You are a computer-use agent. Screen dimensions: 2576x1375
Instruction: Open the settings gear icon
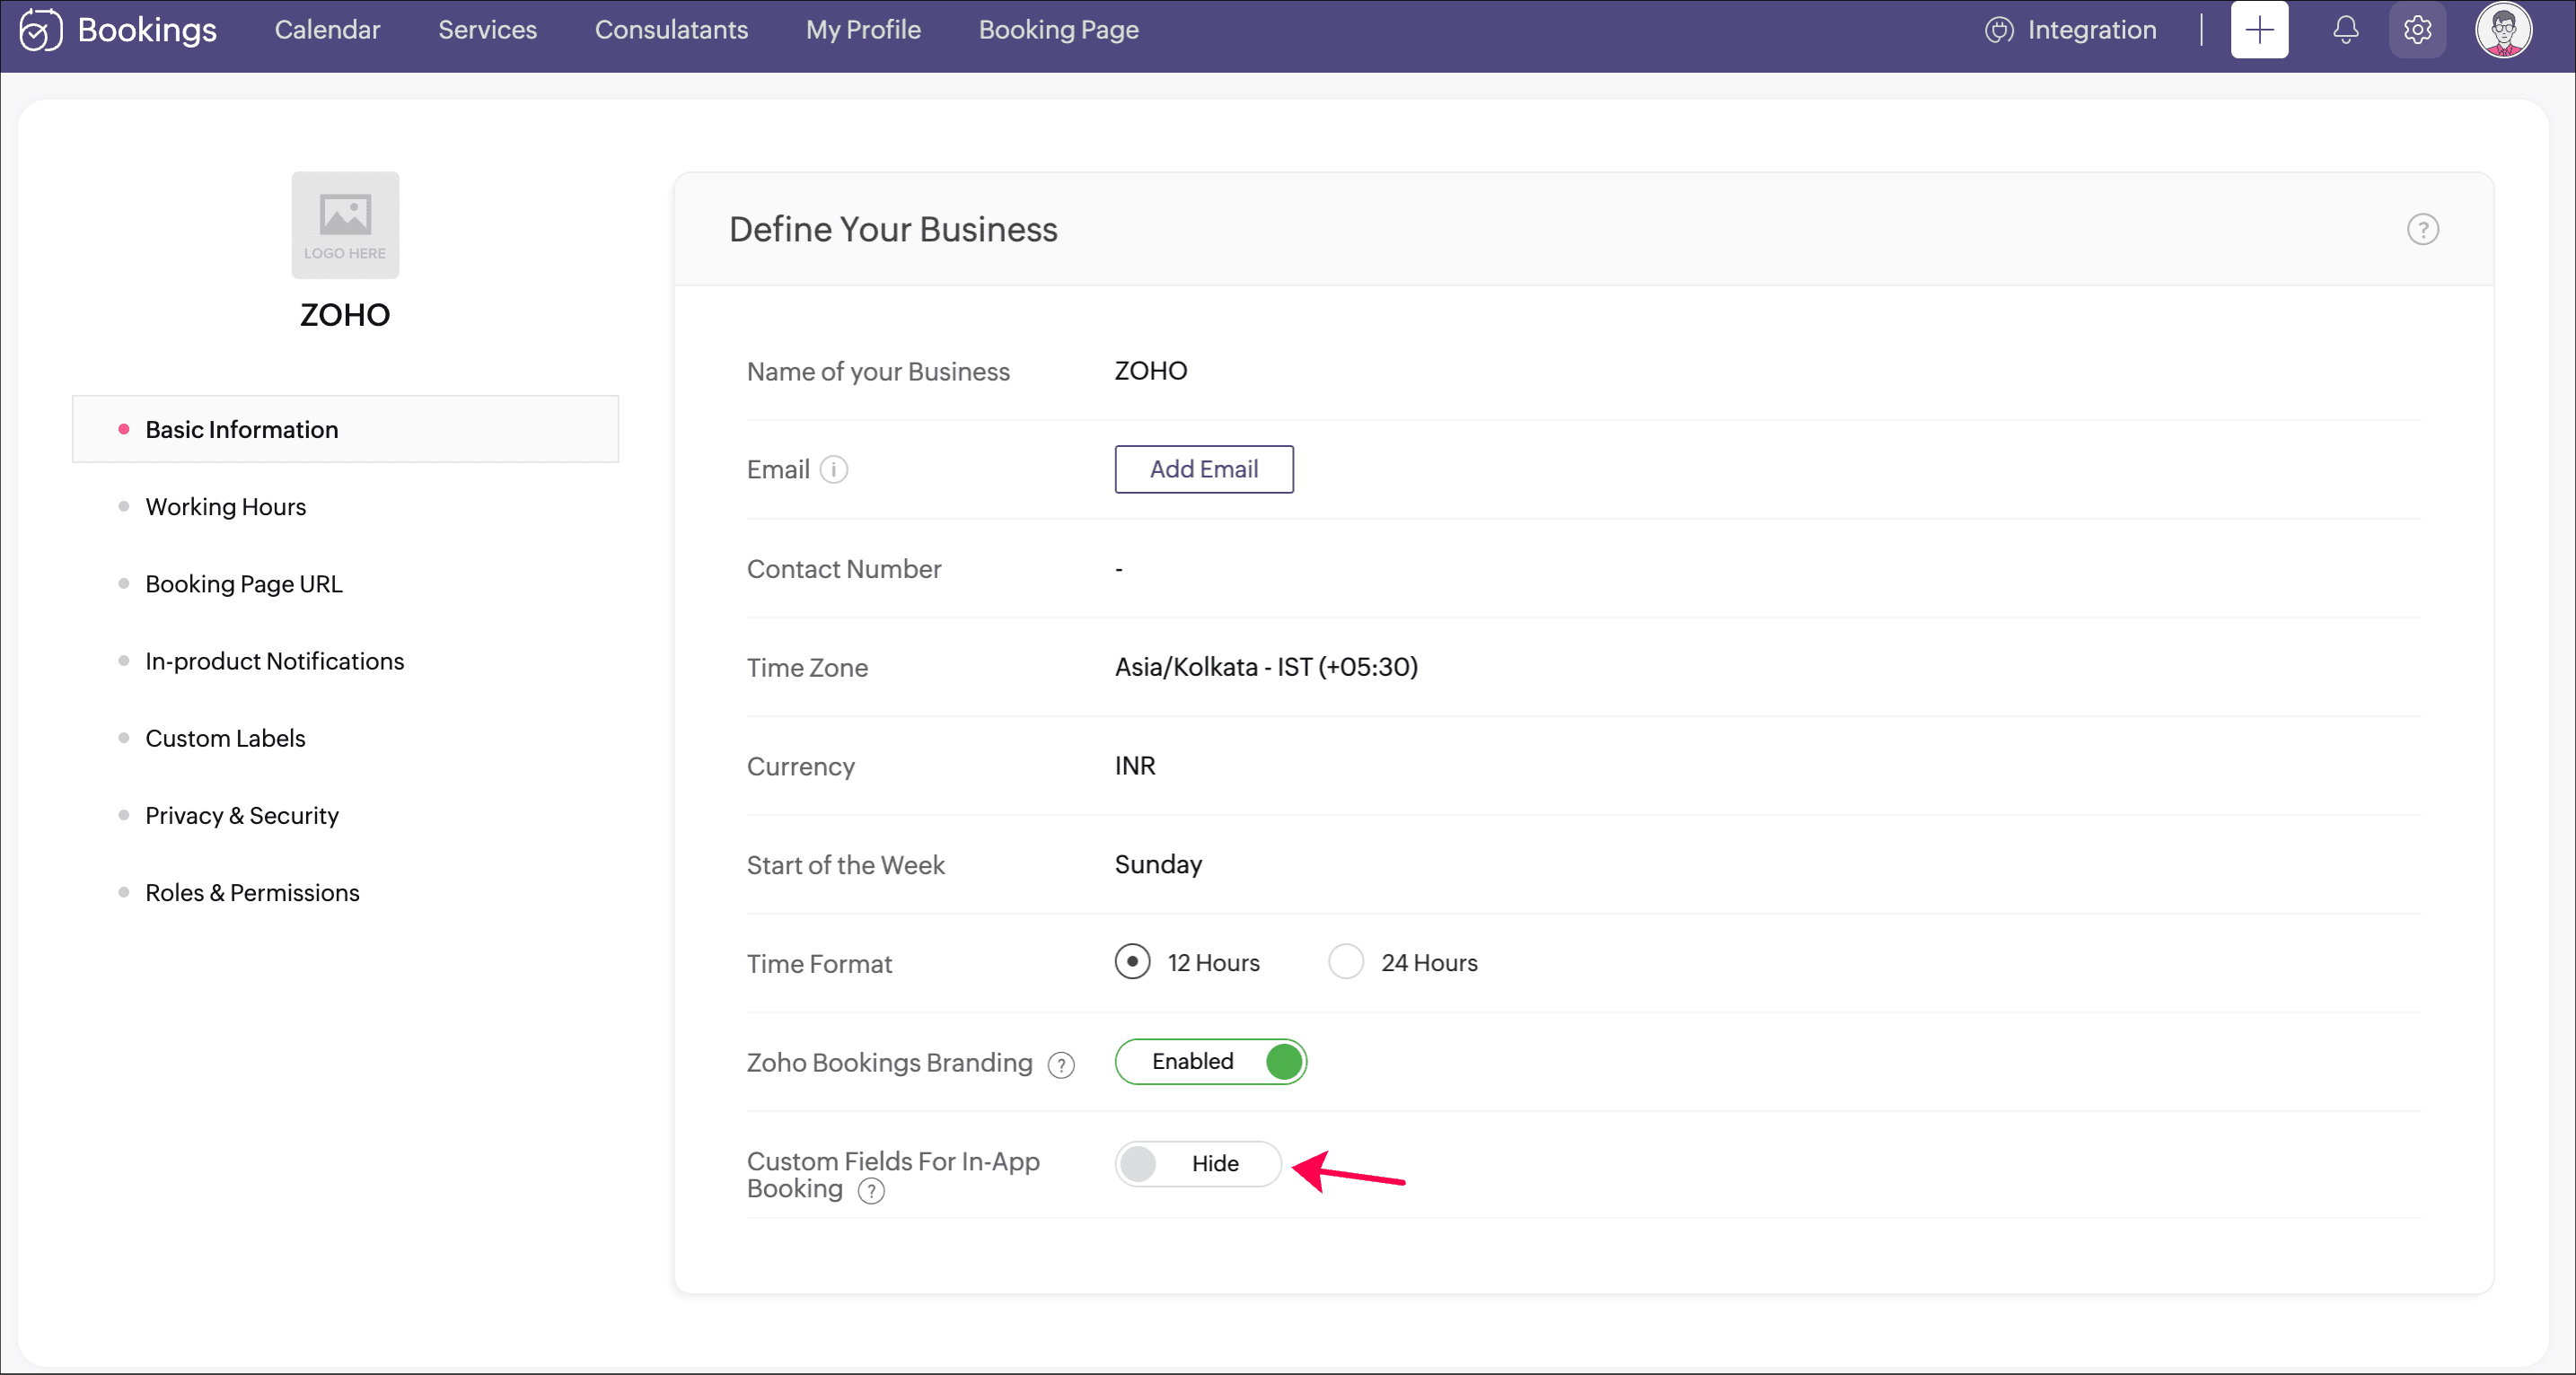tap(2417, 30)
